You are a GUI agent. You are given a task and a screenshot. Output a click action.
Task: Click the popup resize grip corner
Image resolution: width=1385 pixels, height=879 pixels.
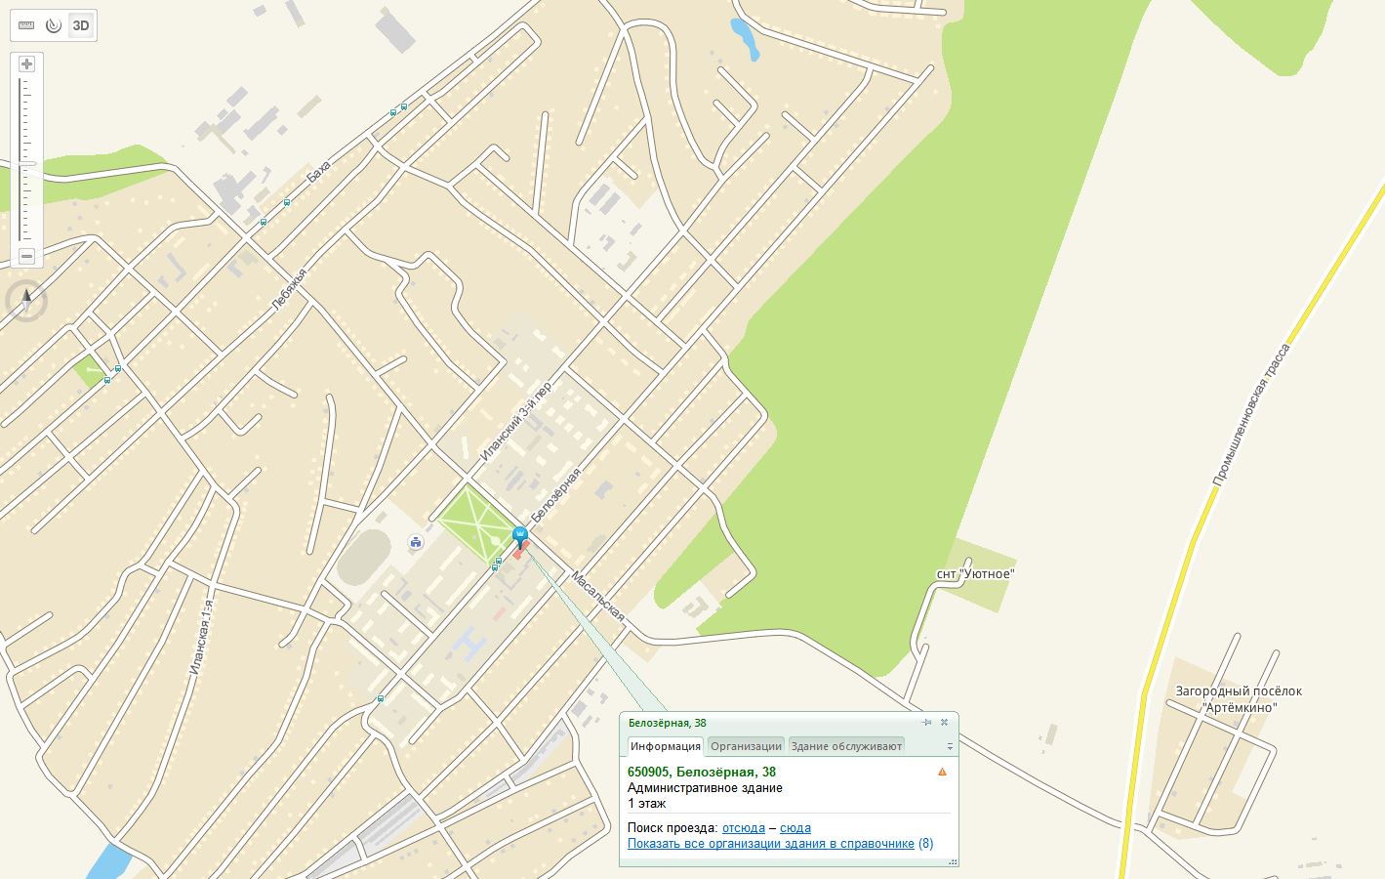954,861
